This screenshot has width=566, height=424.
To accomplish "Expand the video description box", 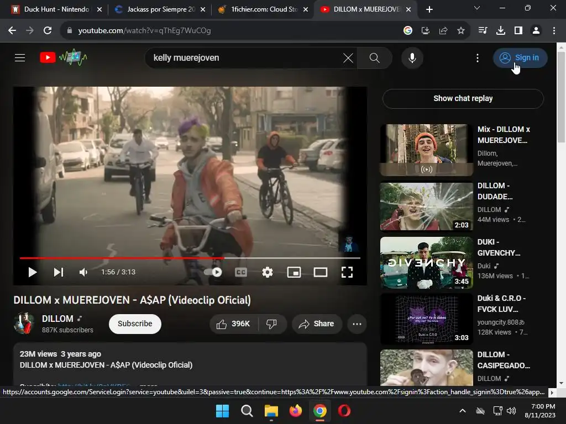I will [x=190, y=364].
